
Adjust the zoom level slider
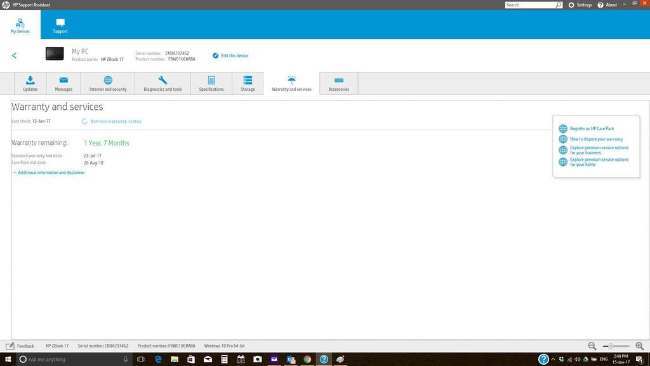click(616, 346)
